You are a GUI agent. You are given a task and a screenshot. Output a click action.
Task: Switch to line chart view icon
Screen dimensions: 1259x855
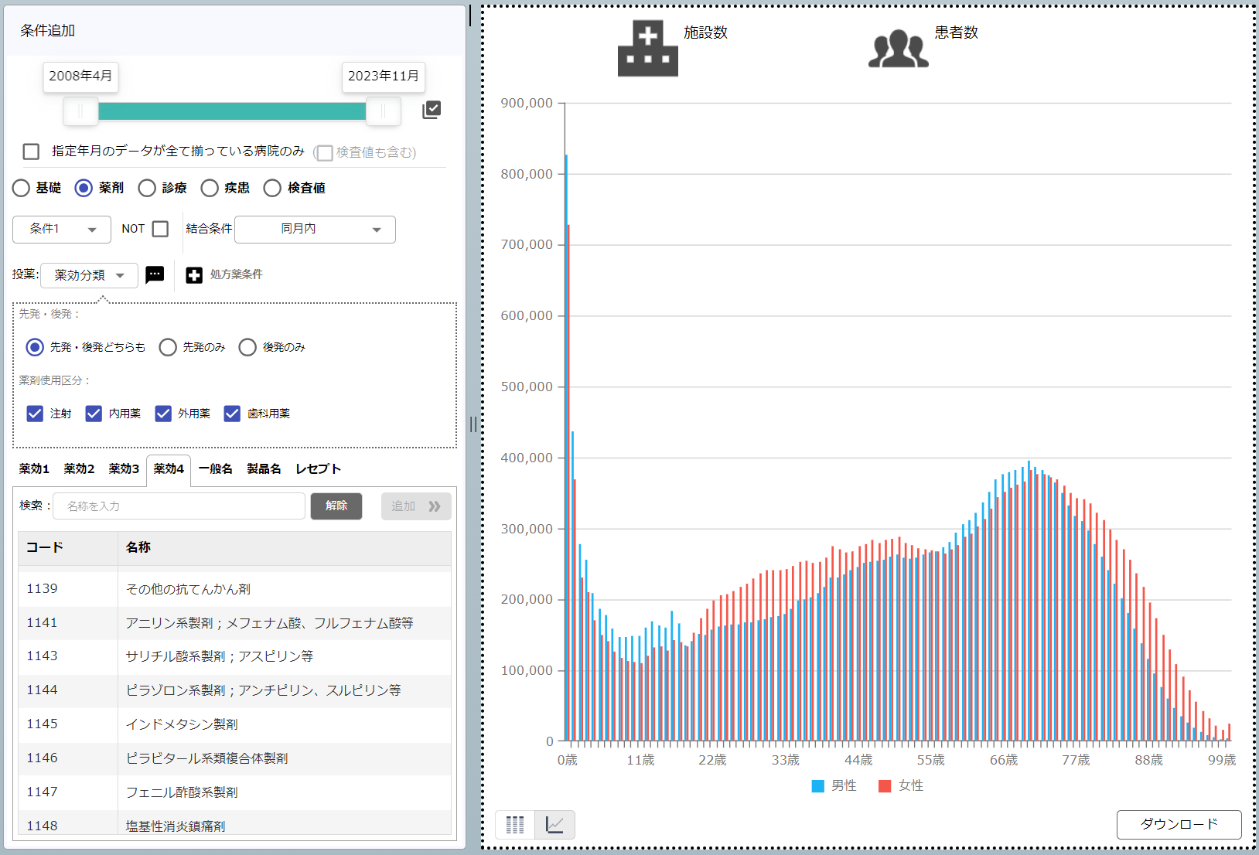[554, 825]
